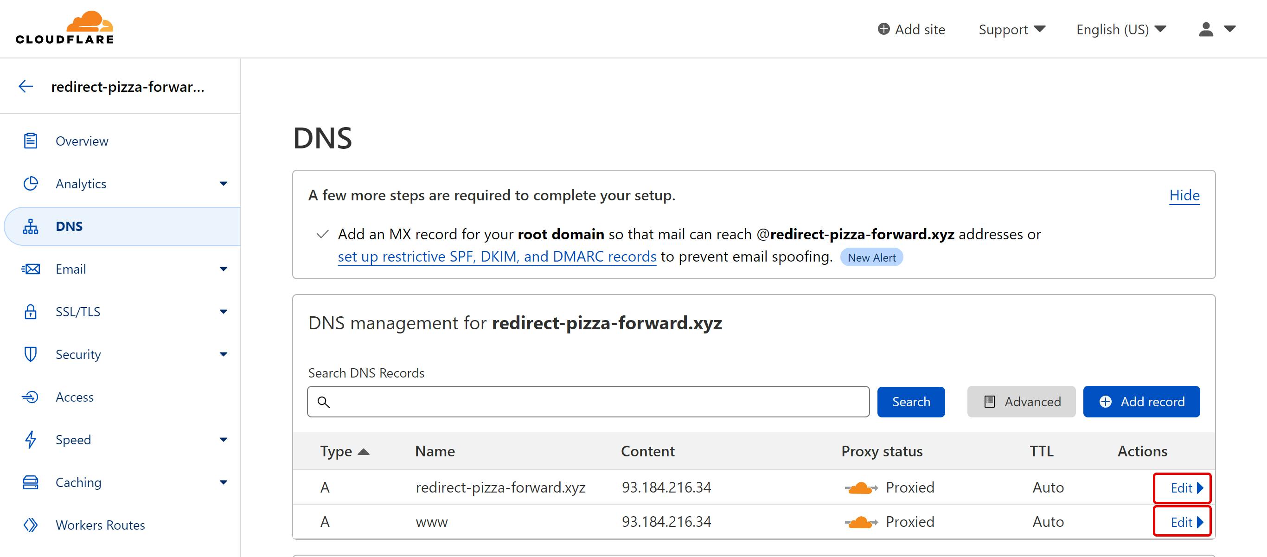This screenshot has height=557, width=1267.
Task: Open the user account menu
Action: coord(1216,29)
